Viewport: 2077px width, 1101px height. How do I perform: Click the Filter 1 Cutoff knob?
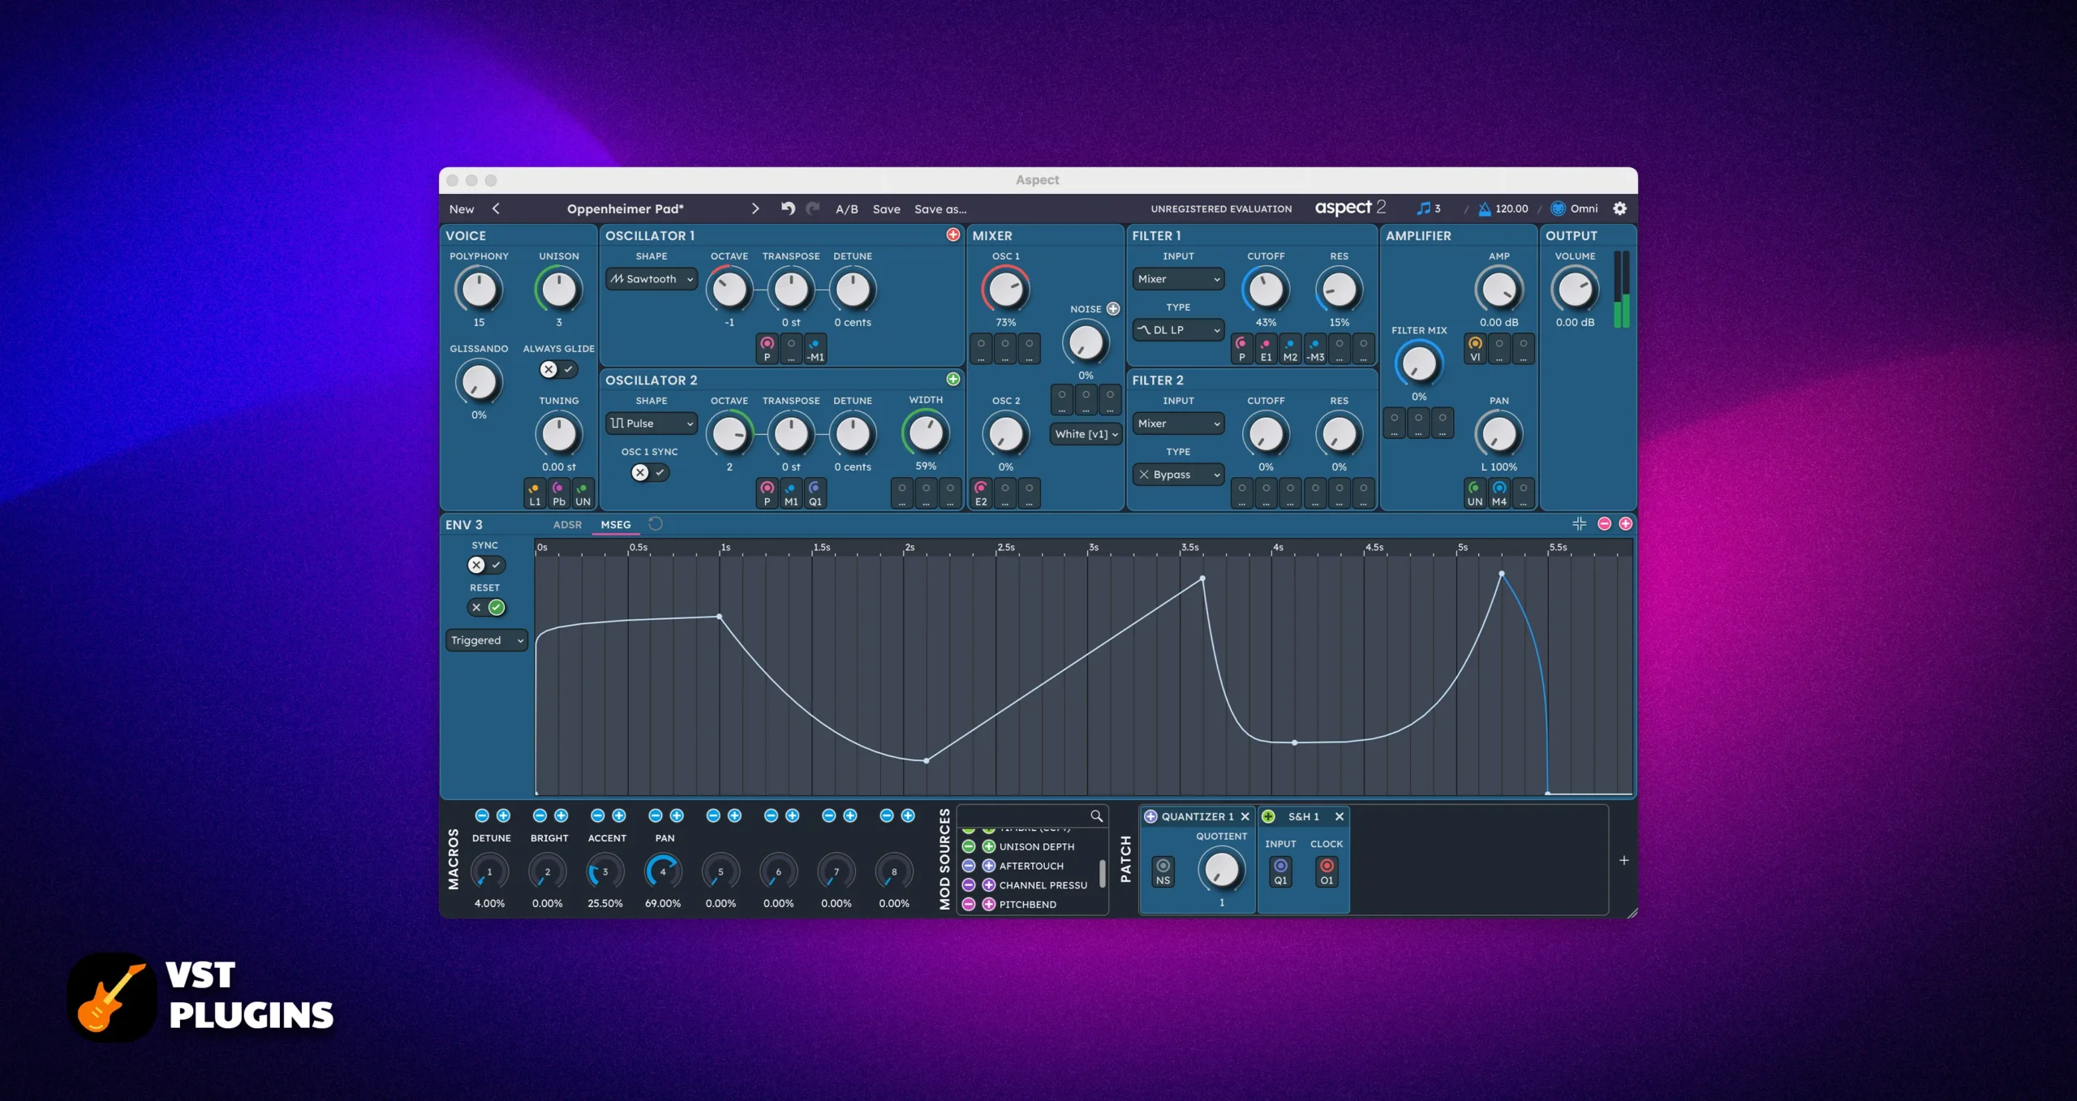1266,289
